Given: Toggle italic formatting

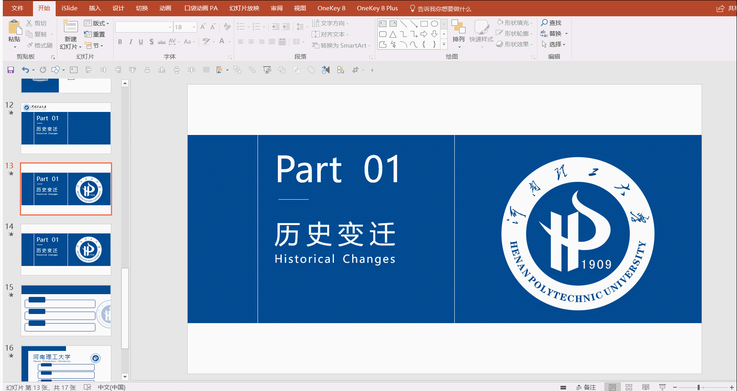Looking at the screenshot, I should click(x=130, y=42).
